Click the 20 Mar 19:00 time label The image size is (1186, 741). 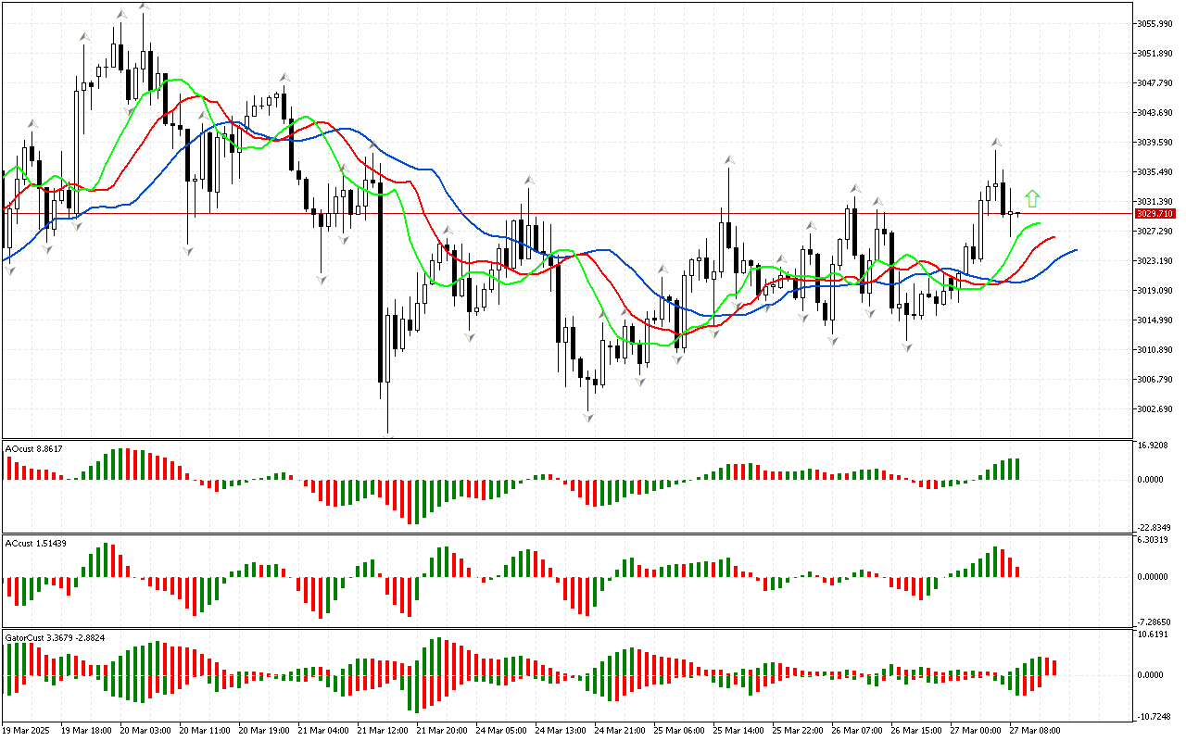coord(265,731)
